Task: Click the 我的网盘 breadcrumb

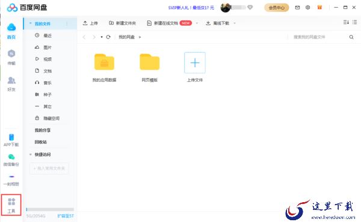Action: 126,37
